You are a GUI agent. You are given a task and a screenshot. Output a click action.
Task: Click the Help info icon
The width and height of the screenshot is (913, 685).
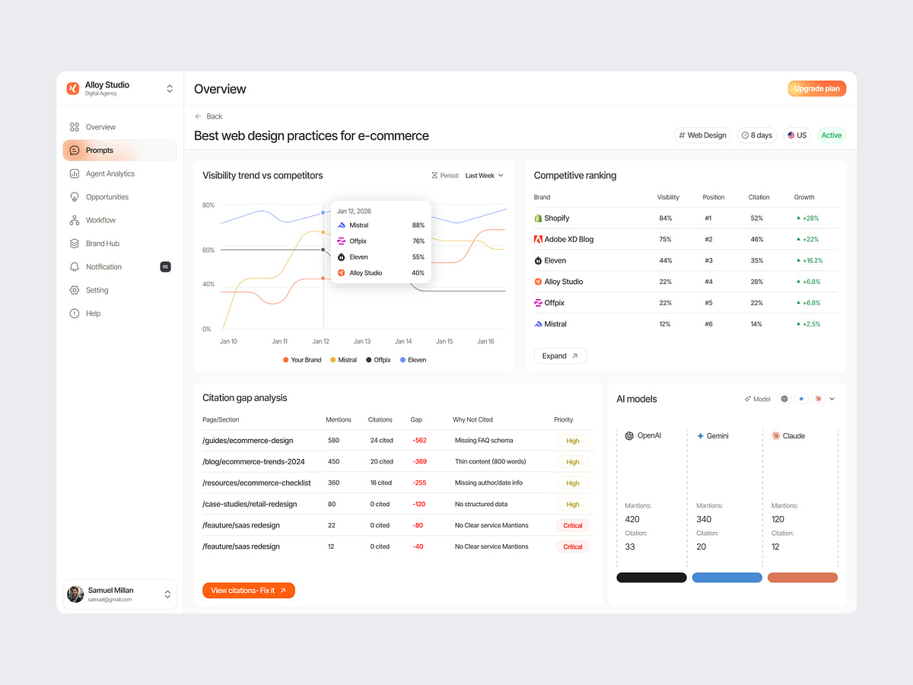click(x=74, y=314)
